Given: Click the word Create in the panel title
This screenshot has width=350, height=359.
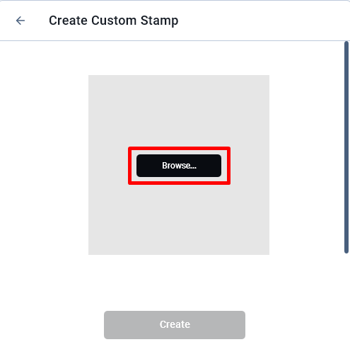Looking at the screenshot, I should tap(68, 21).
